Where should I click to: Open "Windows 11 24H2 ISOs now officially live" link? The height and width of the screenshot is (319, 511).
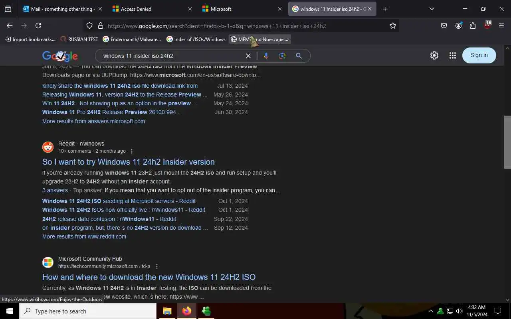click(x=124, y=210)
